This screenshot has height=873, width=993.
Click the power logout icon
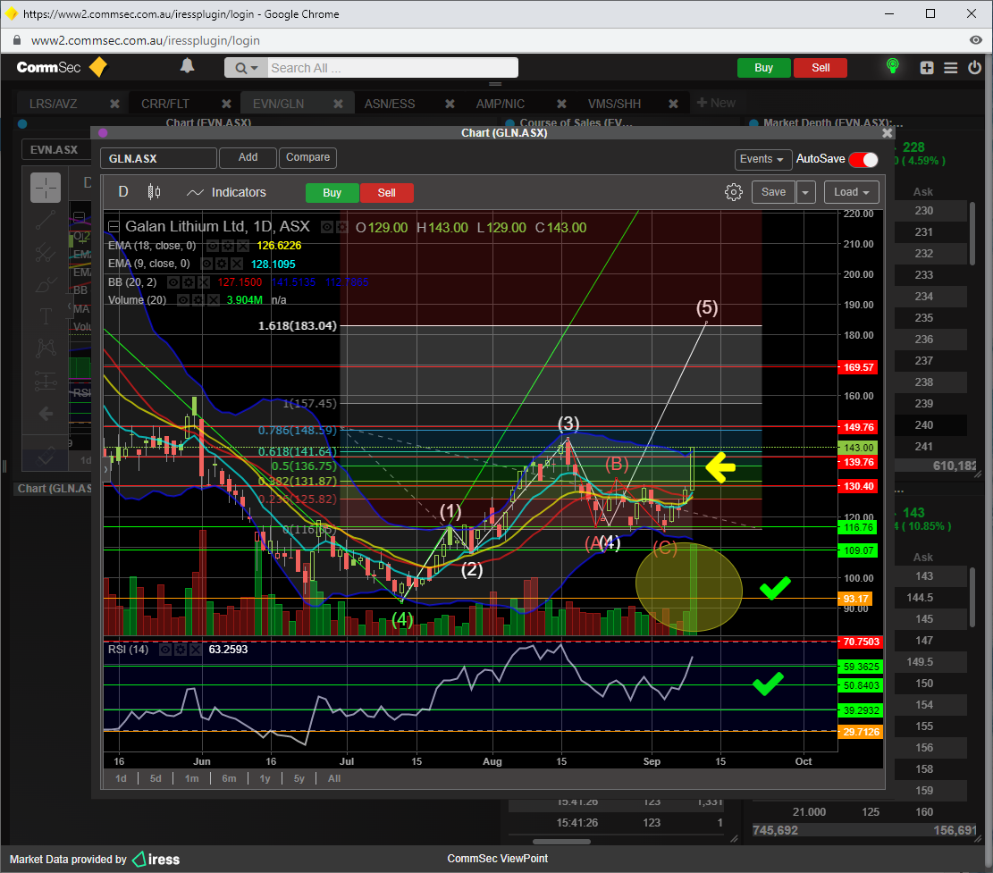click(974, 67)
